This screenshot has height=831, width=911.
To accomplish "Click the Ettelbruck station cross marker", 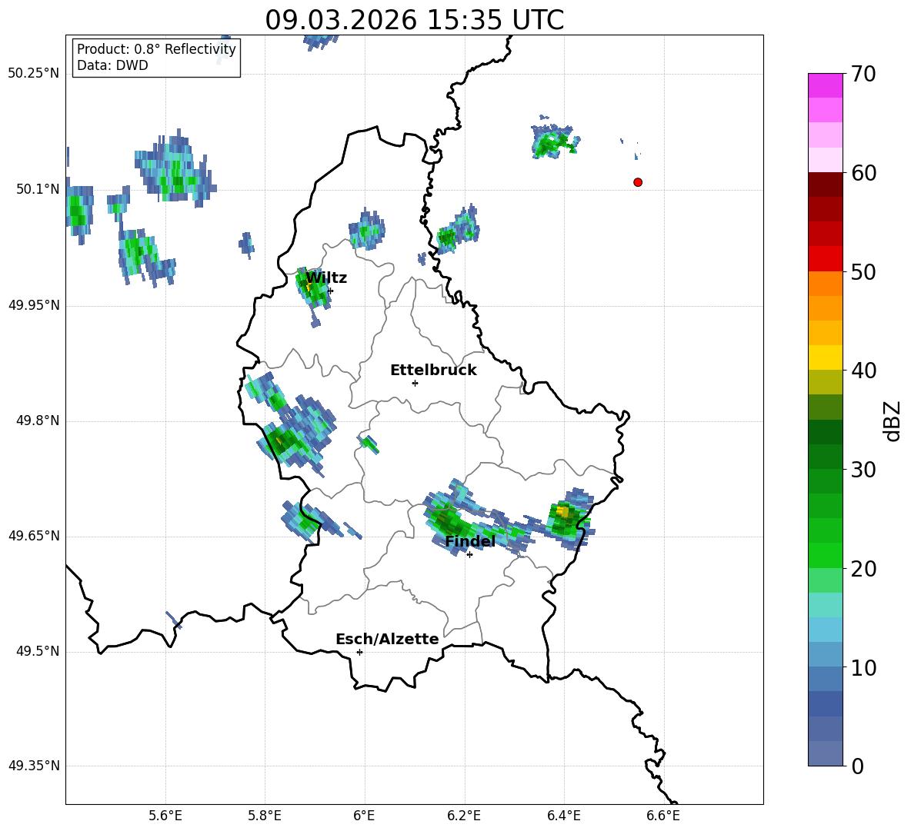I will coord(415,383).
